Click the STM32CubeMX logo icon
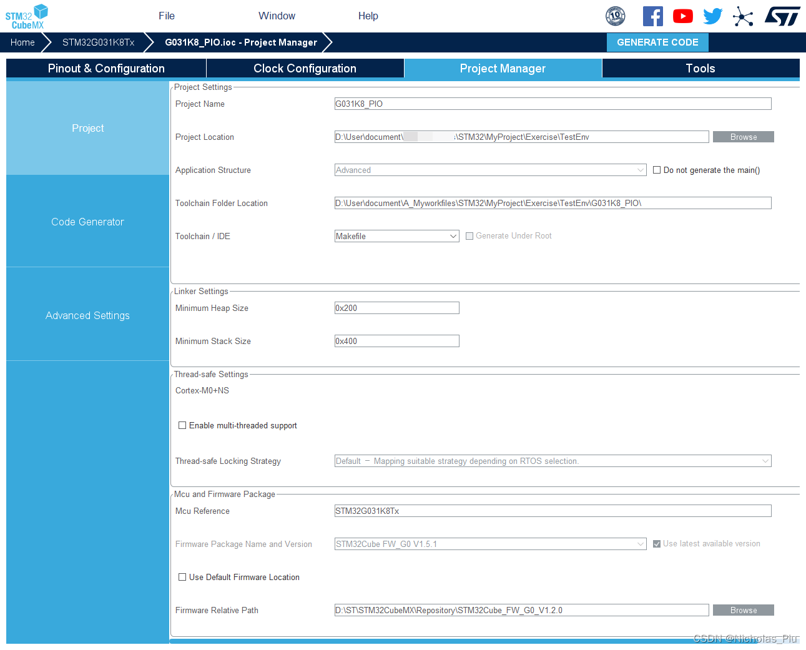 [x=27, y=16]
